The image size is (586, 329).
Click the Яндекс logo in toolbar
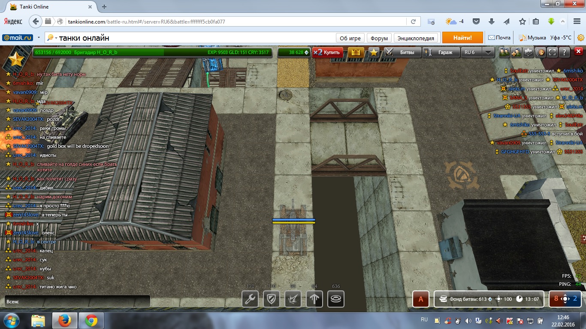click(x=13, y=21)
